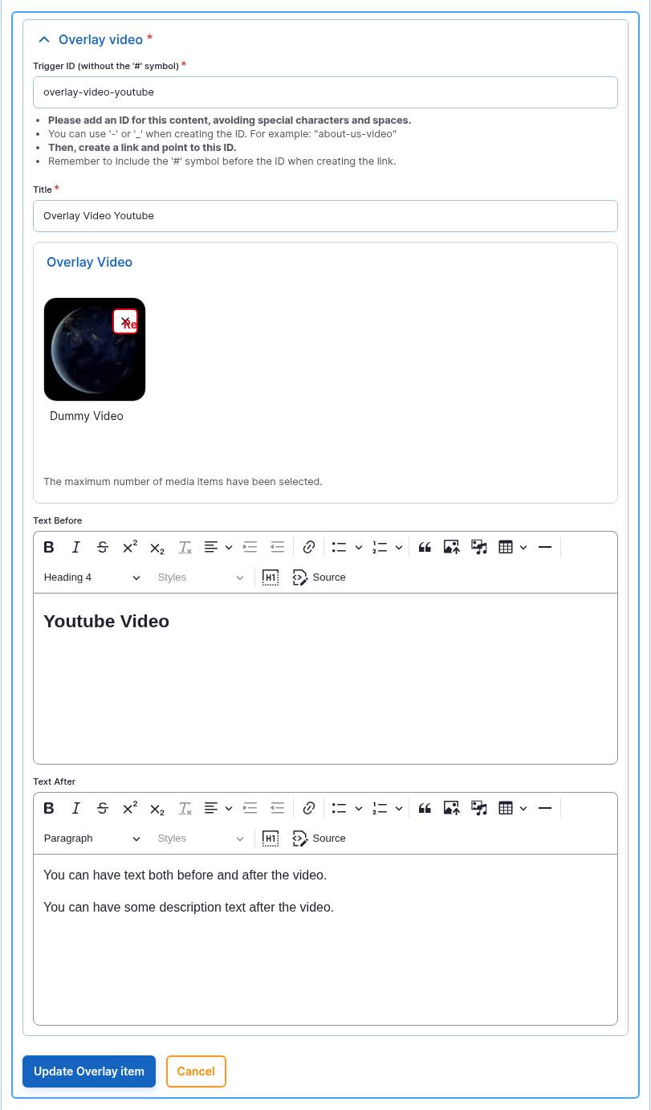Increase indent in Text Before editor

(250, 547)
